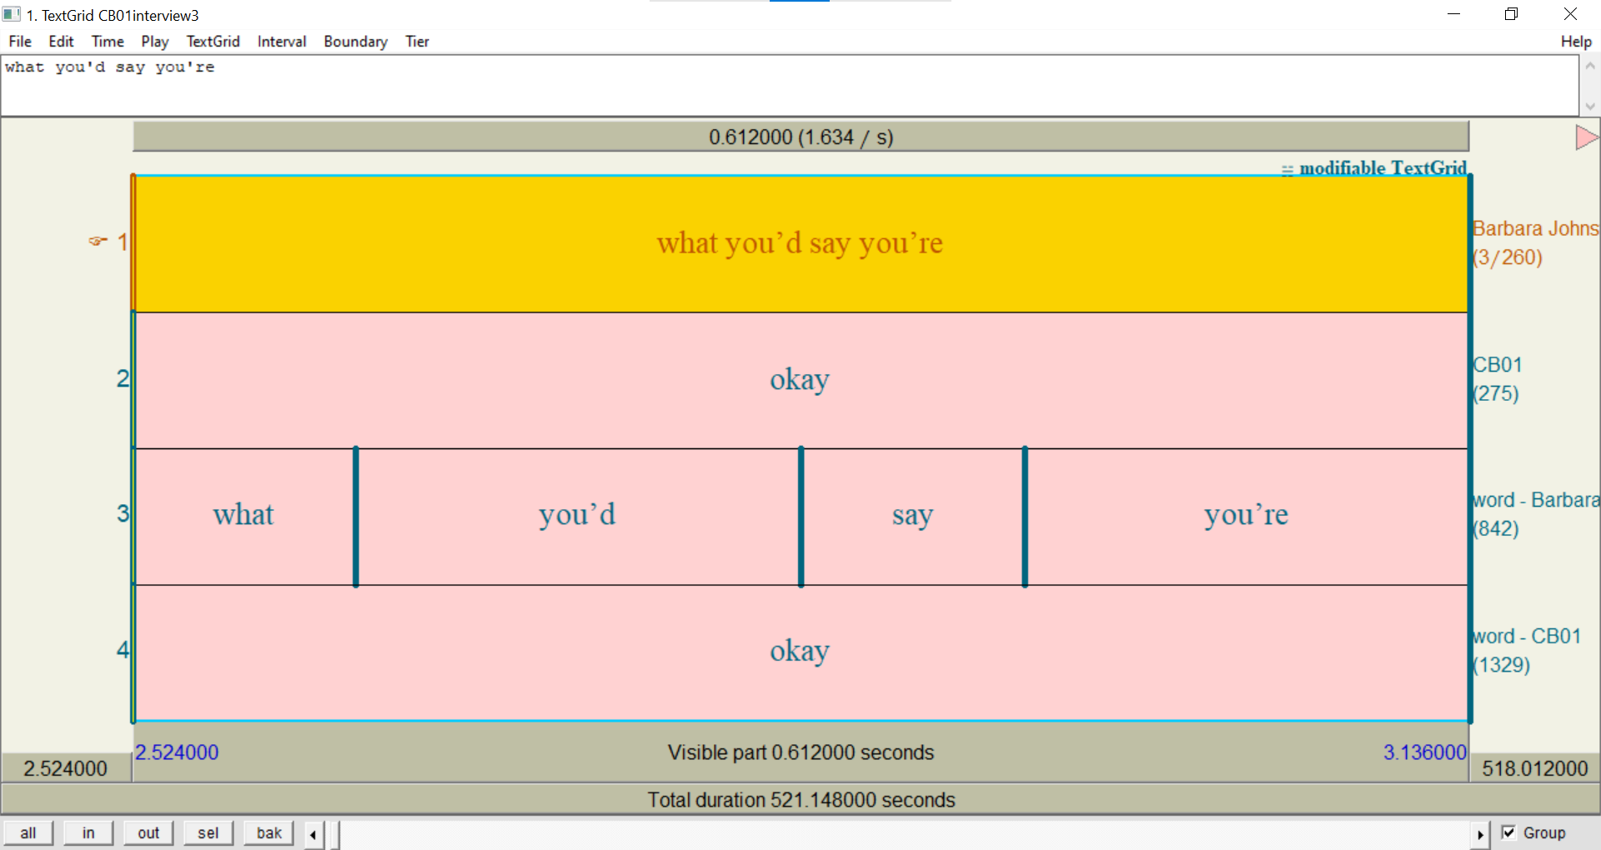Select tier number 3 label

pyautogui.click(x=123, y=513)
